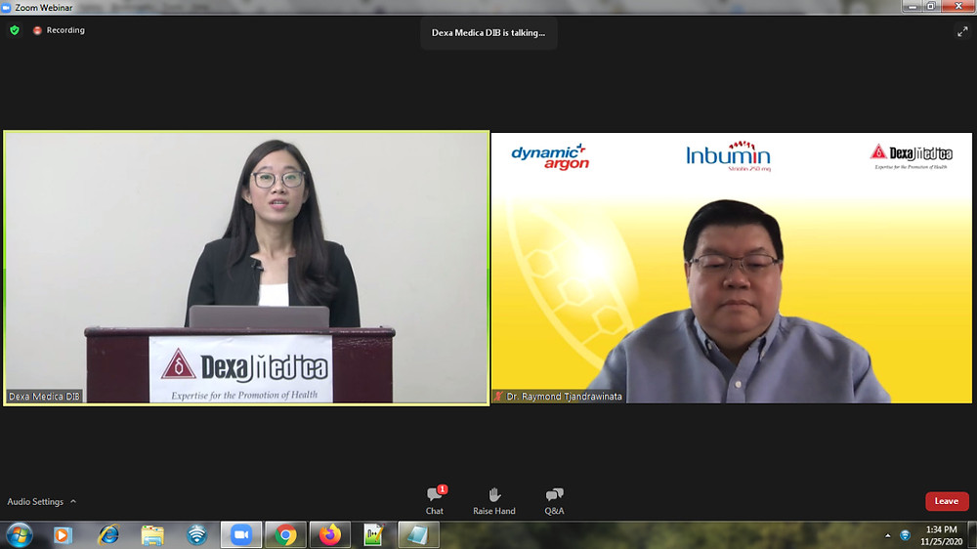Click the Zoom Webinar title bar icon
This screenshot has width=977, height=549.
tap(6, 8)
